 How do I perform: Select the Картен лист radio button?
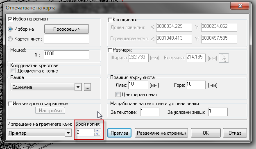(x=10, y=39)
